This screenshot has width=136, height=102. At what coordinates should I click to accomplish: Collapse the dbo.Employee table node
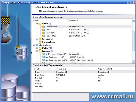34,45
